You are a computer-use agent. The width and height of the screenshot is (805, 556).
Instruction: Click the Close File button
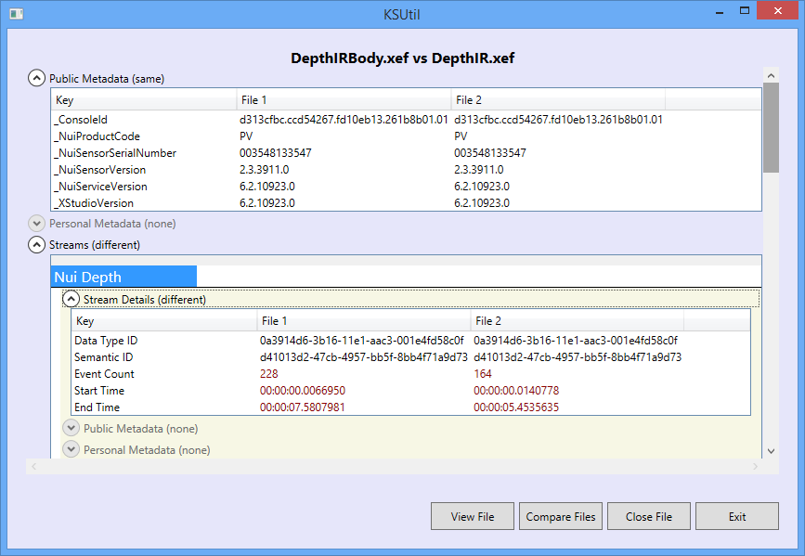(649, 517)
